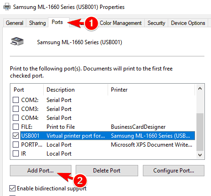211x196 pixels.
Task: Select the COM2: port name
Action: click(30, 100)
